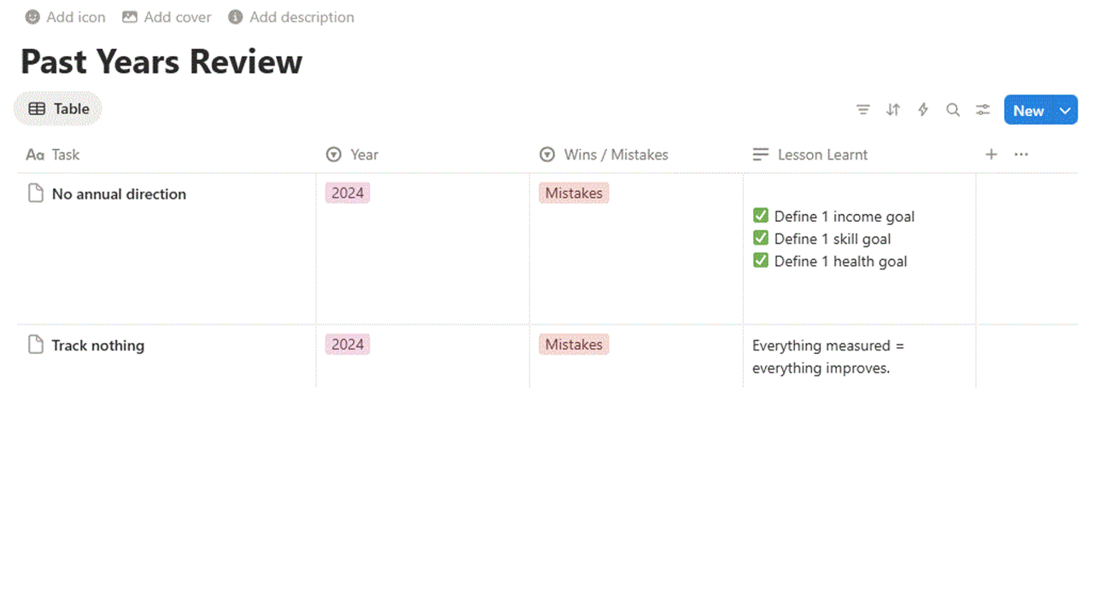Open search with the magnifying glass icon
Screen dimensions: 1093x614
[953, 110]
